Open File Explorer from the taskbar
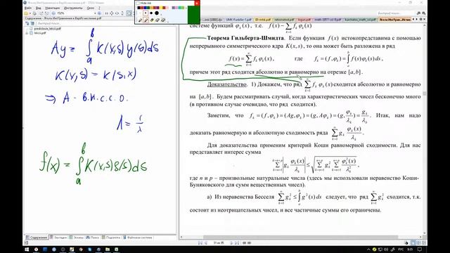Image resolution: width=450 pixels, height=253 pixels. 108,249
